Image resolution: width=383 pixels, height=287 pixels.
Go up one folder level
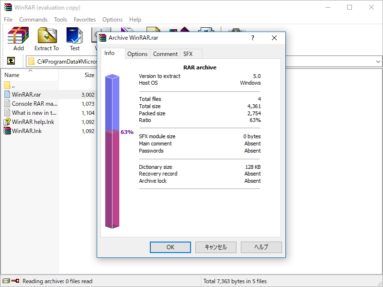pyautogui.click(x=11, y=61)
